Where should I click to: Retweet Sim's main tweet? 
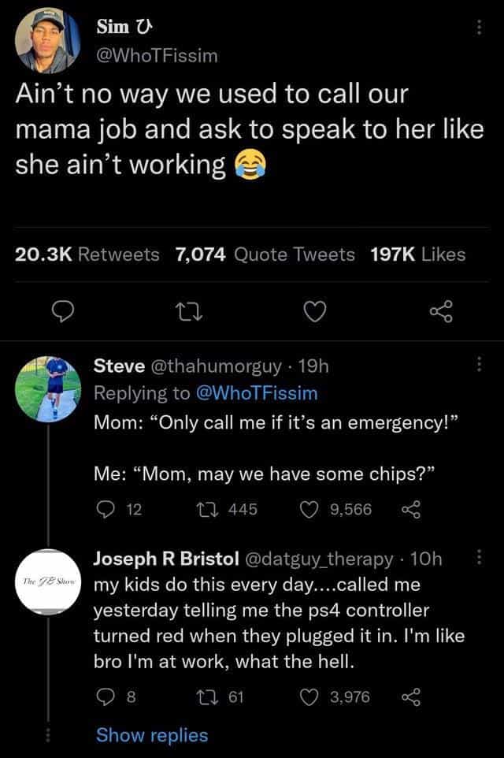coord(187,314)
